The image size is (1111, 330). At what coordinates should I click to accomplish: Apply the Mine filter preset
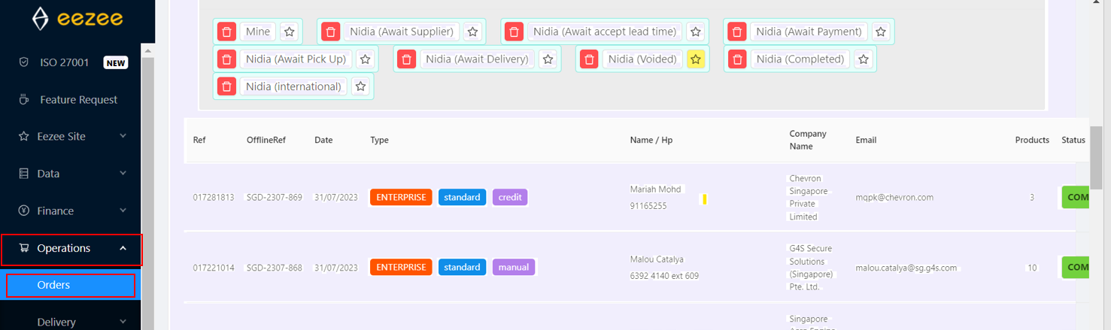tap(258, 32)
